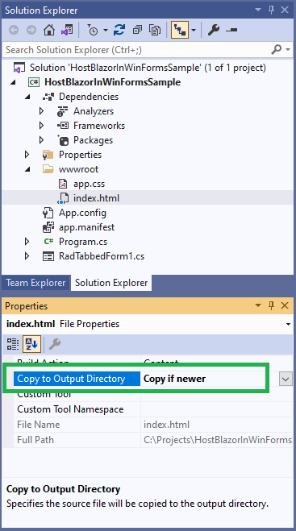Click the Full Path value C:\Projects
This screenshot has height=531, width=296.
[x=217, y=440]
